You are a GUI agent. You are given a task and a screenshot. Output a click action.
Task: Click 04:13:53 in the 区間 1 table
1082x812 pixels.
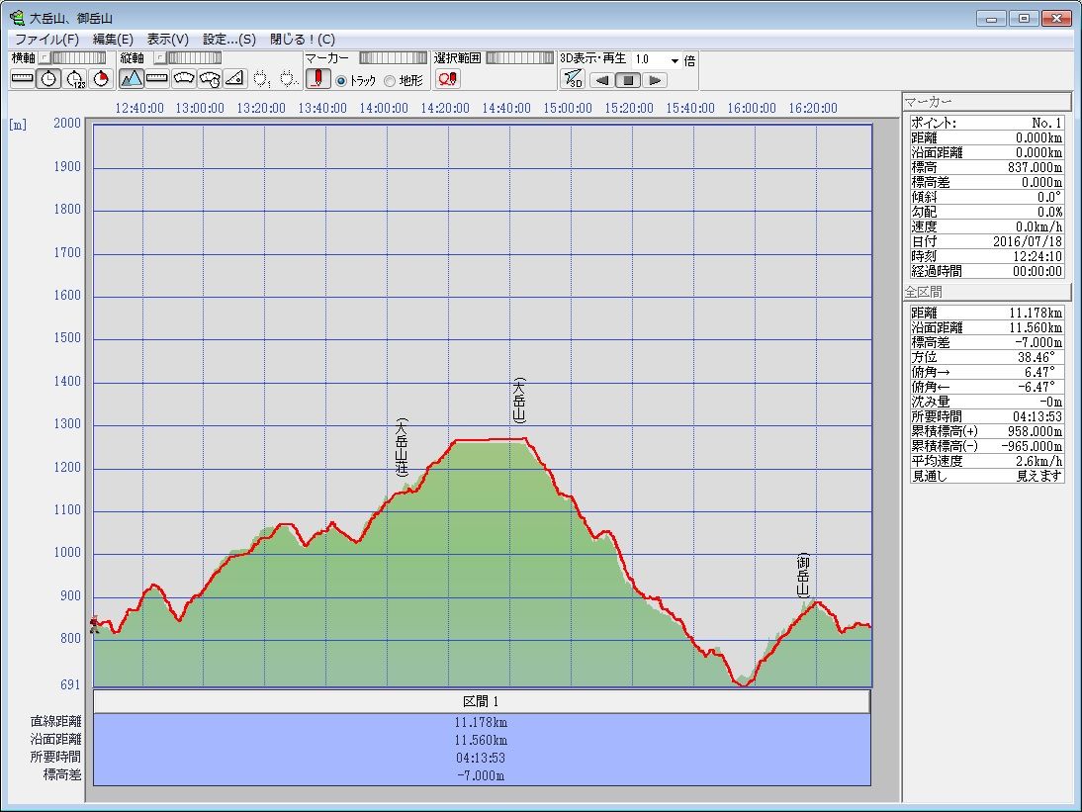pyautogui.click(x=481, y=758)
